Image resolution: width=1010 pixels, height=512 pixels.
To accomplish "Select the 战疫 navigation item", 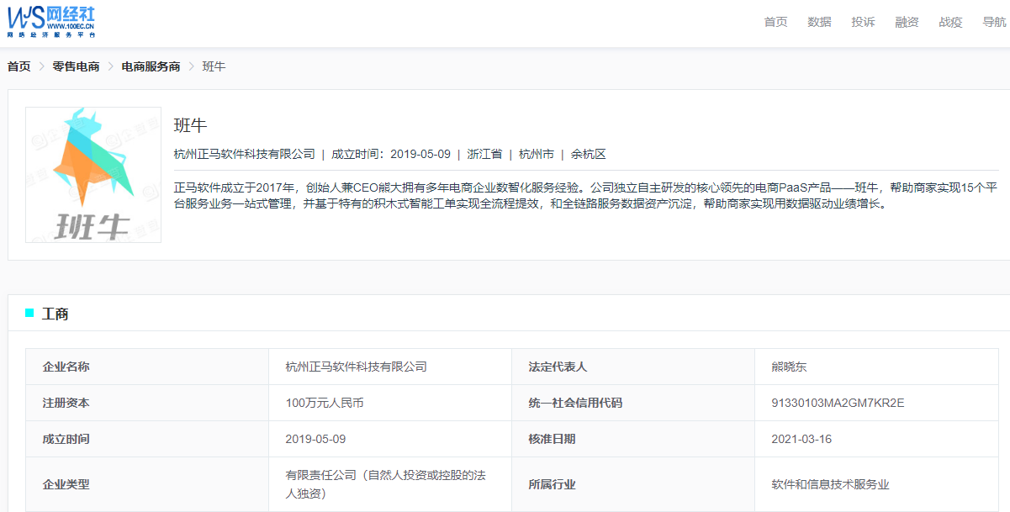I will [950, 22].
